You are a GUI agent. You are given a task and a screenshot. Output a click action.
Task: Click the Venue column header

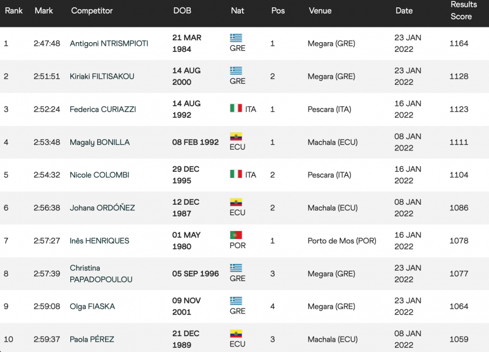(x=320, y=10)
